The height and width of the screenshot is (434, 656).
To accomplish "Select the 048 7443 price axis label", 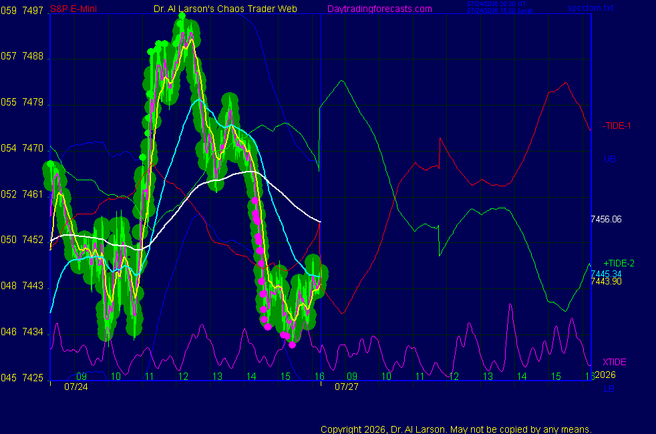I will (22, 286).
